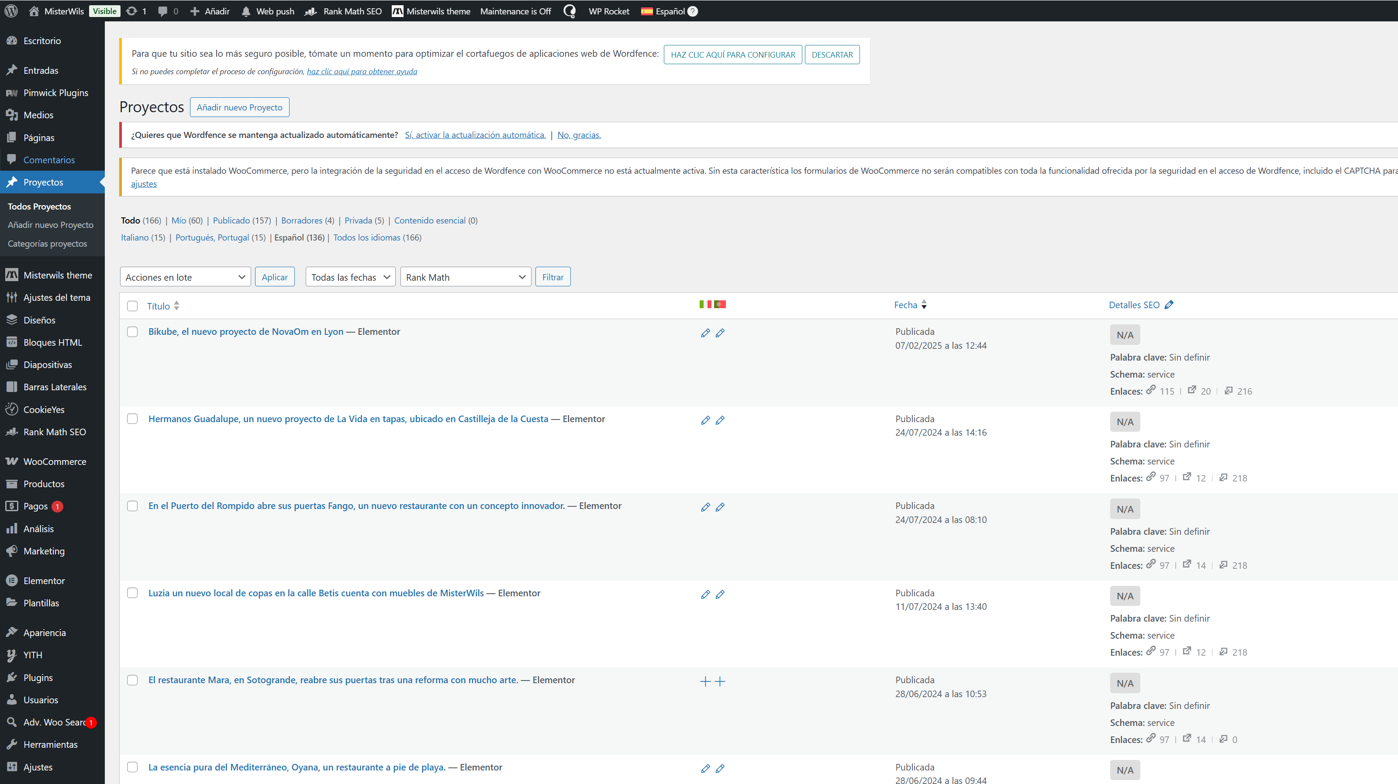Apply the selected bulk action
The image size is (1398, 784).
(x=275, y=277)
